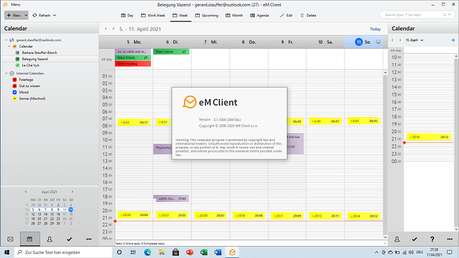Collapse the gerard.stauffer@outlook.com account tree

coord(6,40)
